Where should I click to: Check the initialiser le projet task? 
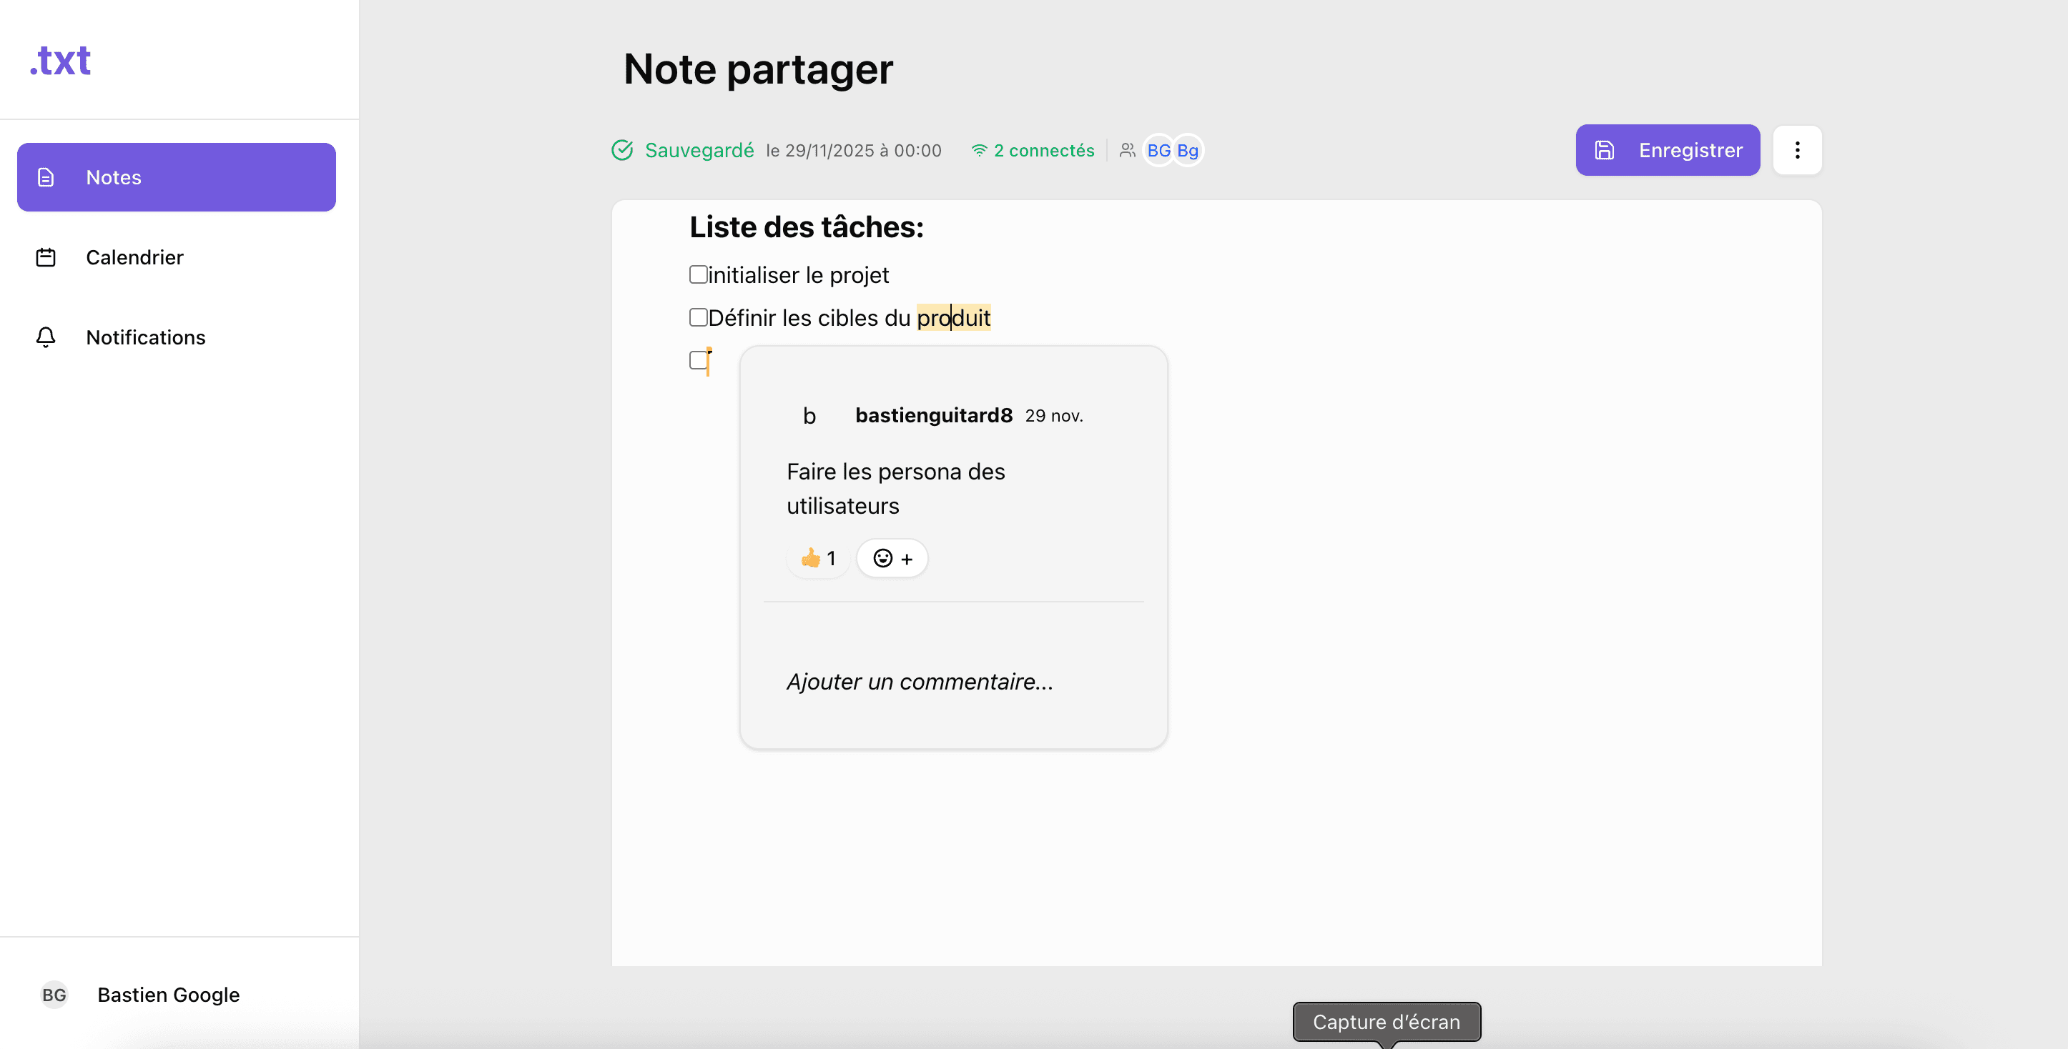click(x=696, y=274)
